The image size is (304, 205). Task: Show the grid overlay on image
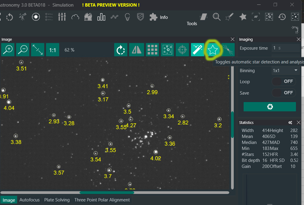click(152, 50)
